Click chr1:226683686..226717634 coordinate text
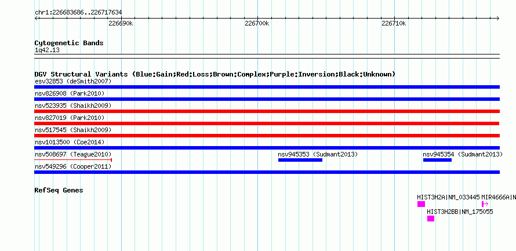Image resolution: width=516 pixels, height=251 pixels. click(78, 13)
